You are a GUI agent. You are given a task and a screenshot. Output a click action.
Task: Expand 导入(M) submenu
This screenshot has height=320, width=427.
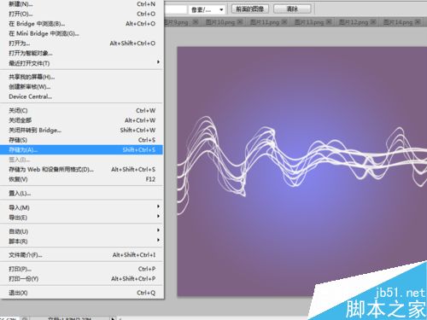point(82,207)
